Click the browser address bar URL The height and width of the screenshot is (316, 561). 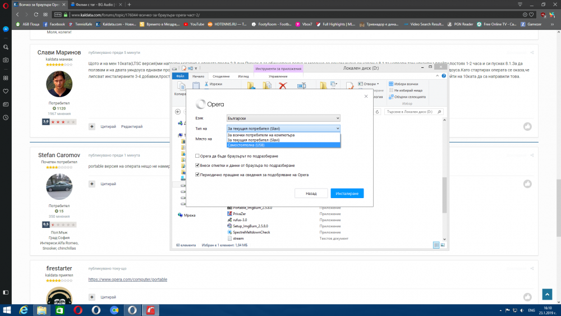pyautogui.click(x=136, y=15)
